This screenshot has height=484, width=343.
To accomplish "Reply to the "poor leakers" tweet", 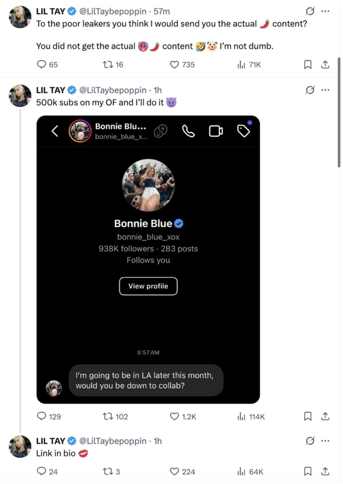I will 42,64.
